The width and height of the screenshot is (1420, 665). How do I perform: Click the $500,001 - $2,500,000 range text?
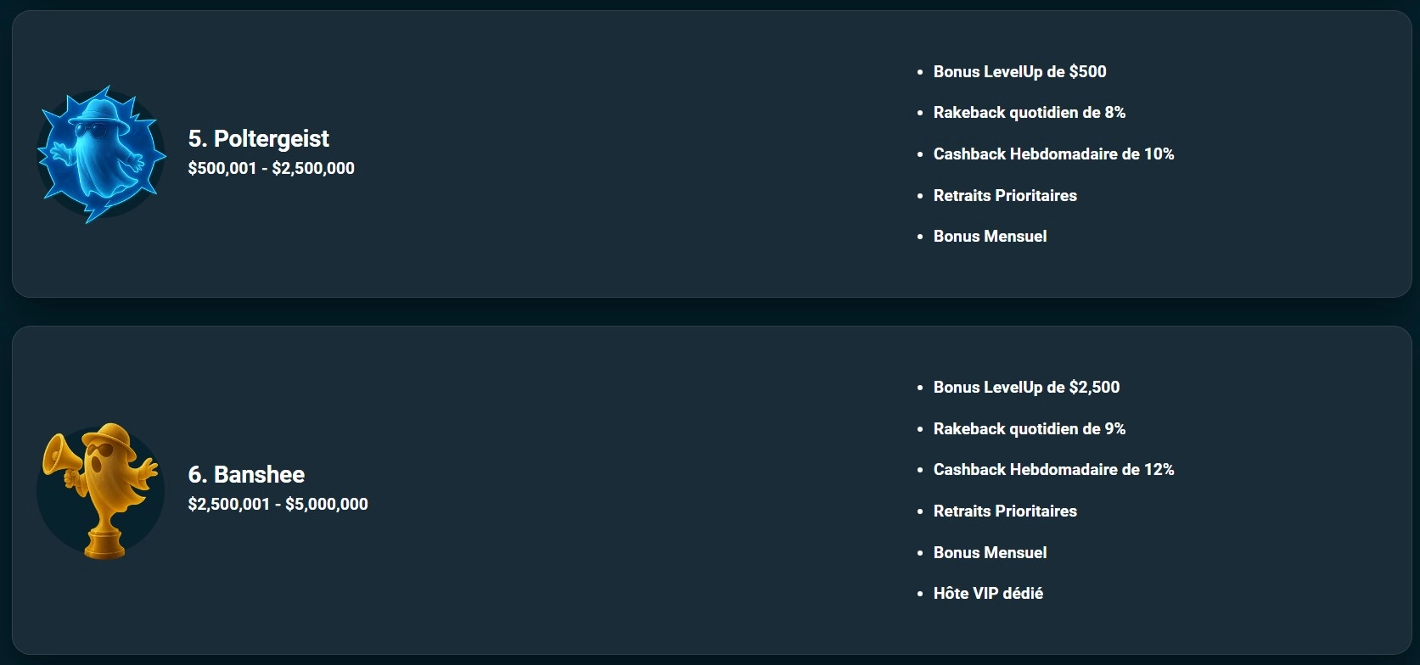click(x=271, y=168)
